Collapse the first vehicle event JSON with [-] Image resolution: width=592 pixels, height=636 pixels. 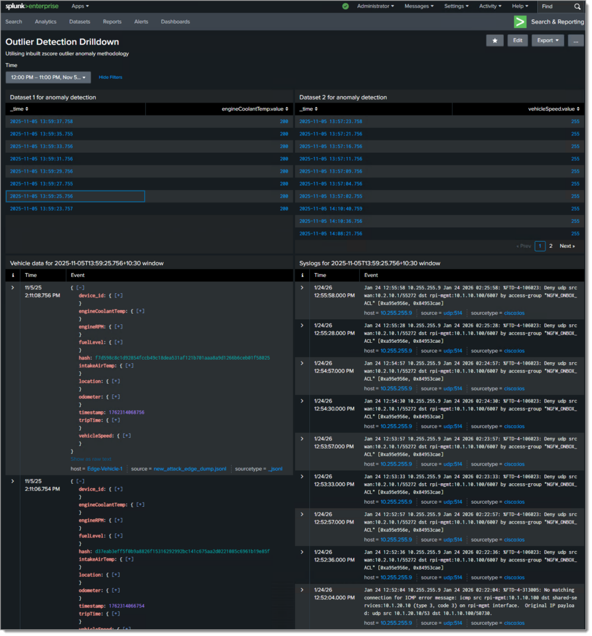80,288
